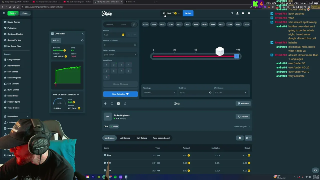Click the Win Chance input field
The width and height of the screenshot is (320, 180).
(231, 92)
